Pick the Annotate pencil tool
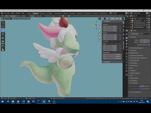Viewport: 151px width, 113px height. (3, 46)
